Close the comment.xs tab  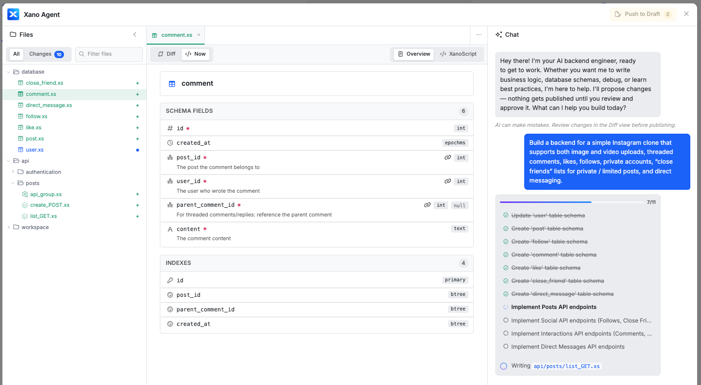(199, 35)
